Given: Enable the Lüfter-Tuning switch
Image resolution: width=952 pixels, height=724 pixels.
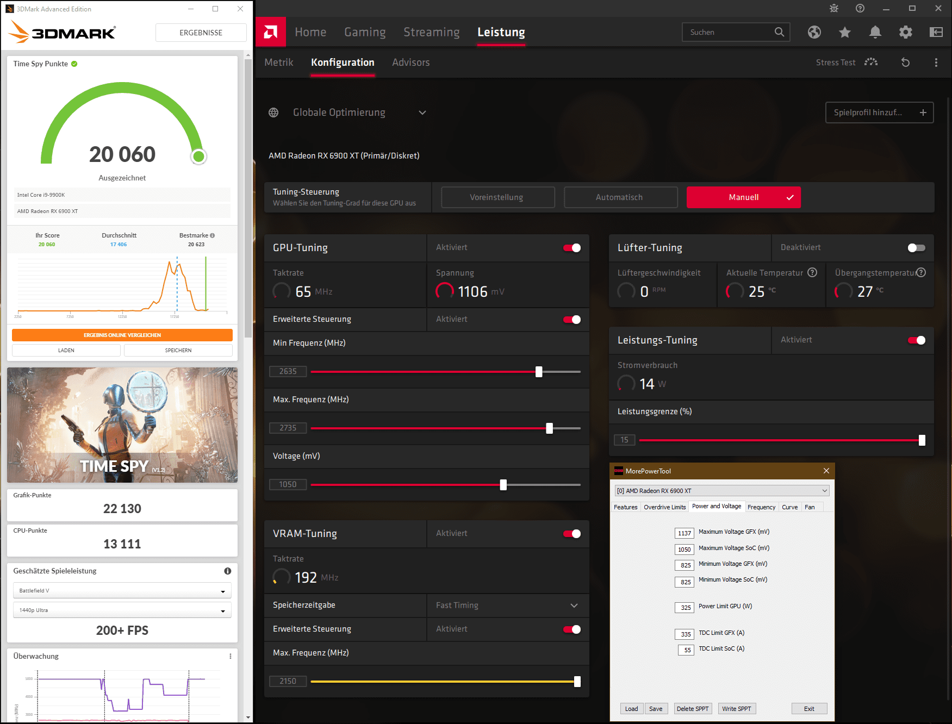Looking at the screenshot, I should point(917,248).
